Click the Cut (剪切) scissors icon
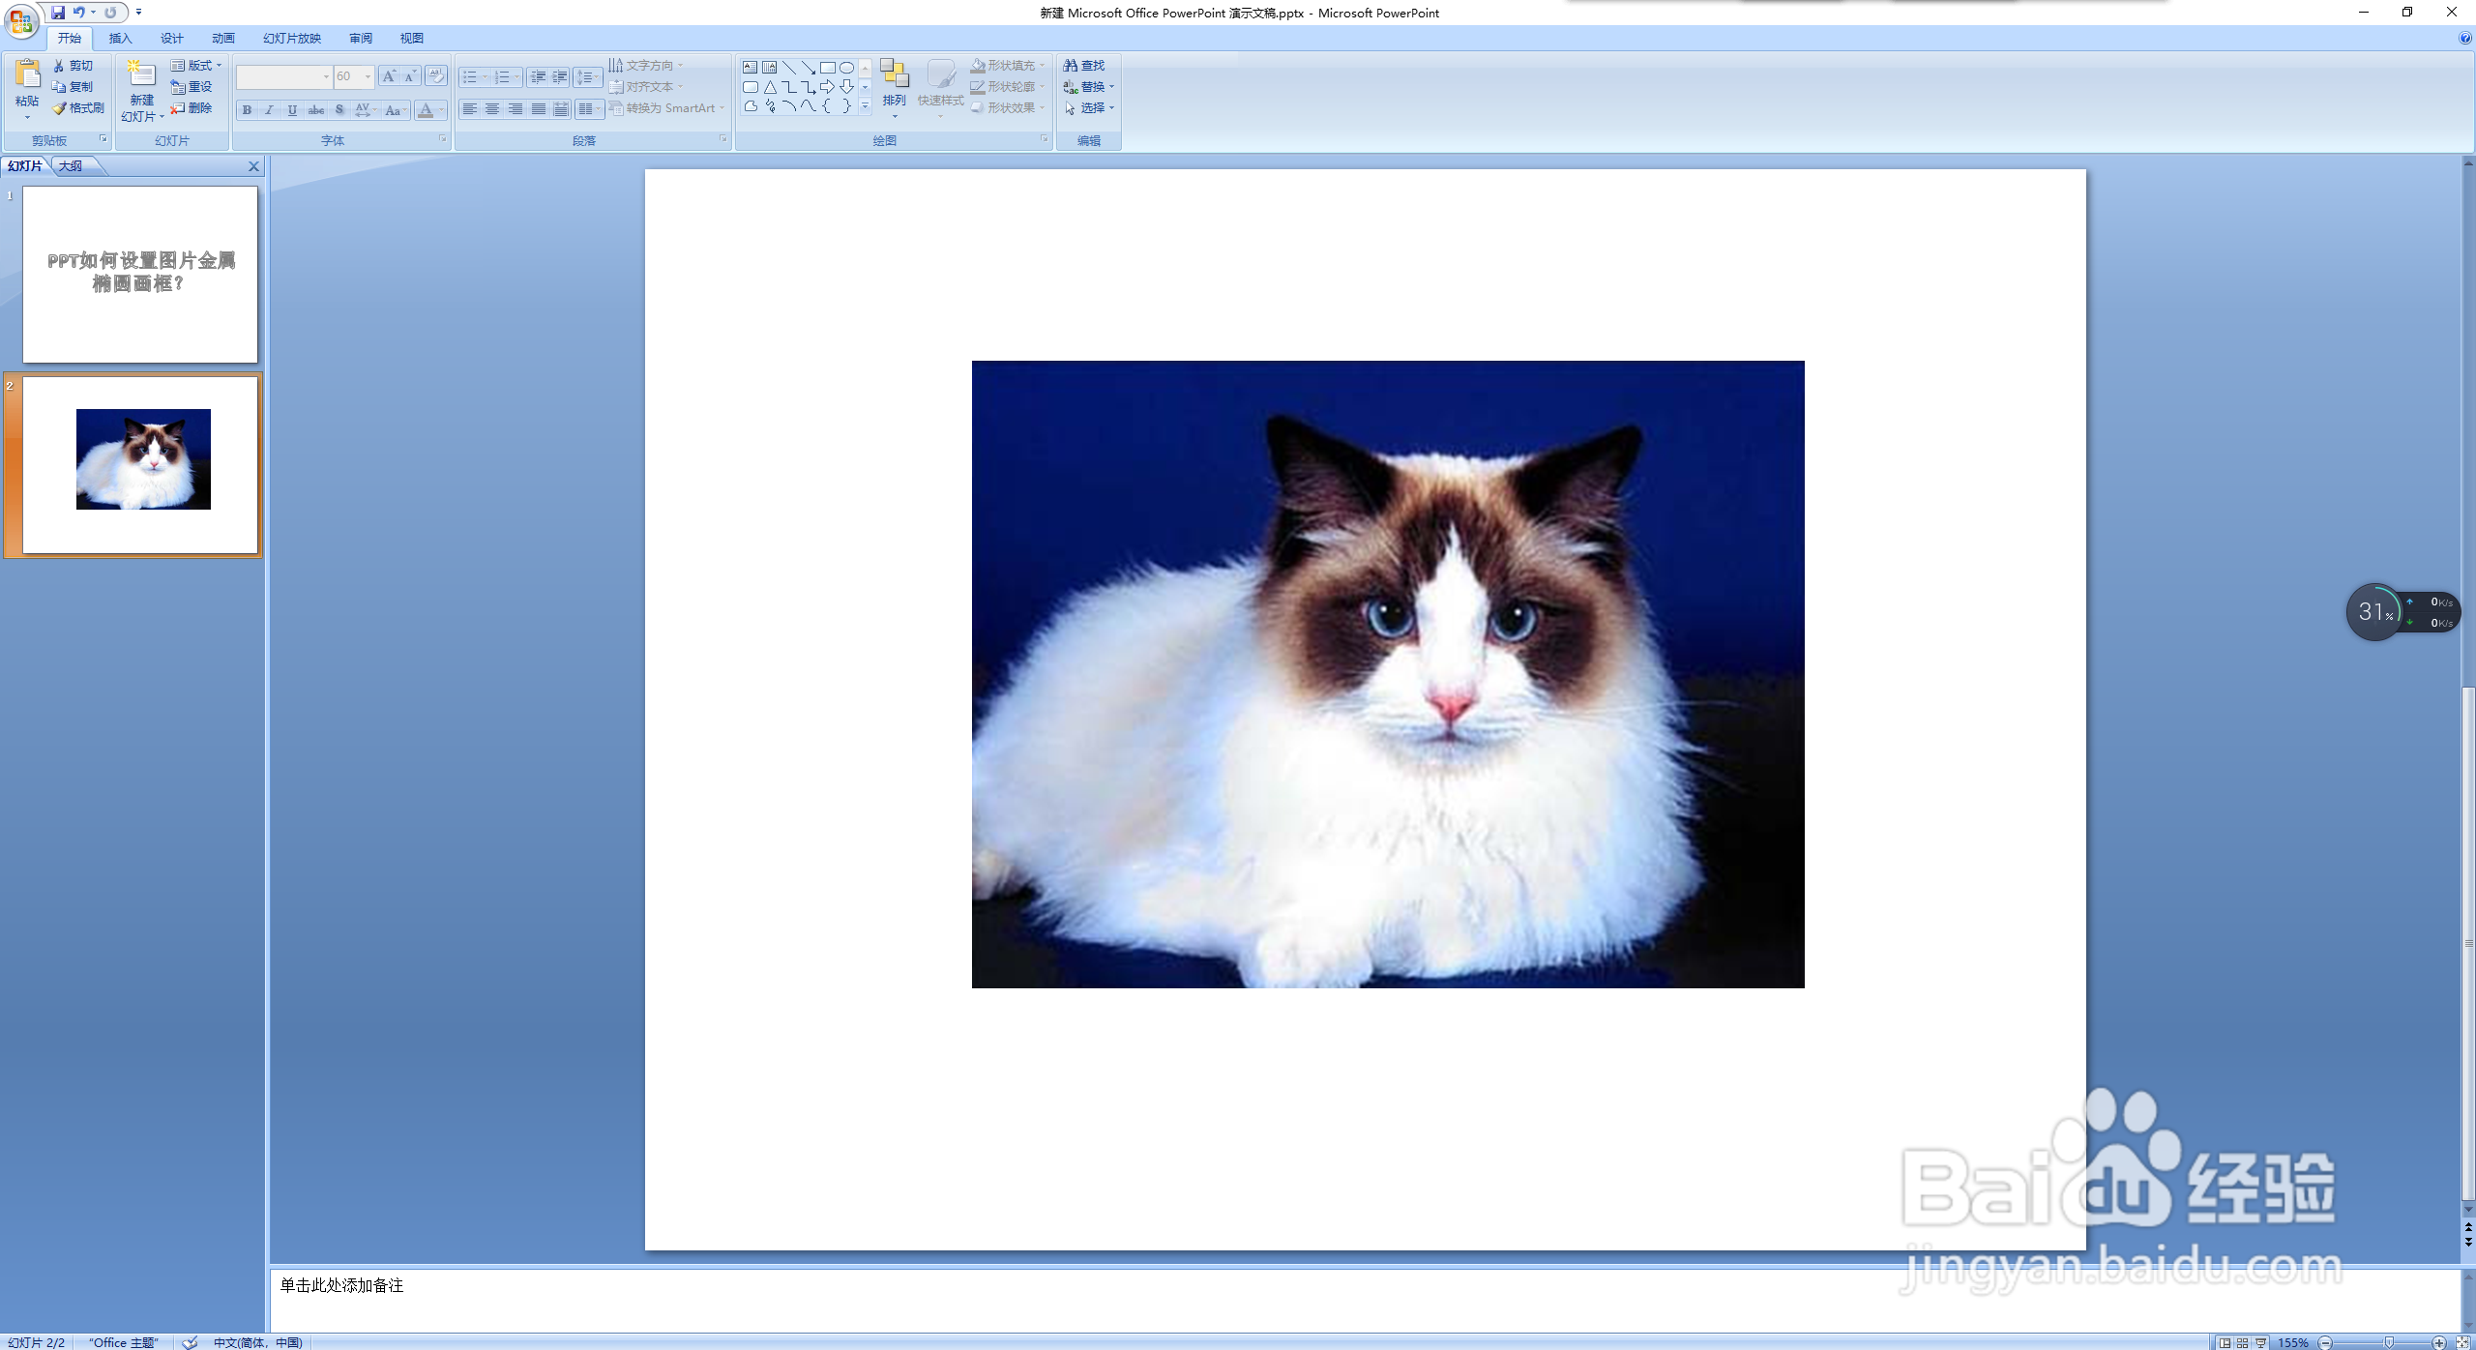The width and height of the screenshot is (2476, 1350). (x=59, y=66)
